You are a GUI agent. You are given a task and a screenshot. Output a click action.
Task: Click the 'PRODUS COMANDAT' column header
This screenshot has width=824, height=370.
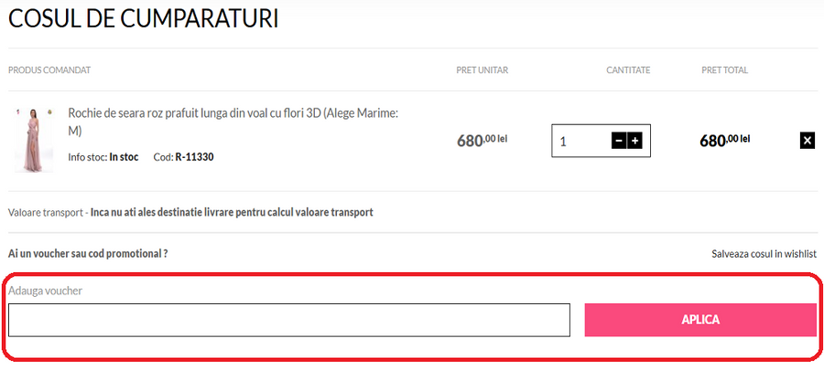pyautogui.click(x=49, y=70)
